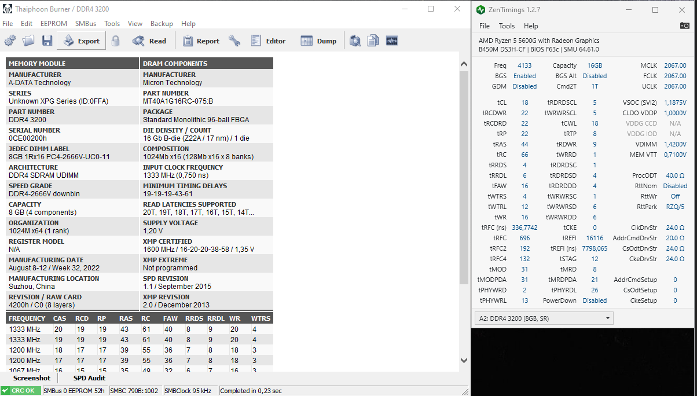Click the AMD Ryzen 5 5600G processor name
The width and height of the screenshot is (697, 396).
[x=539, y=41]
